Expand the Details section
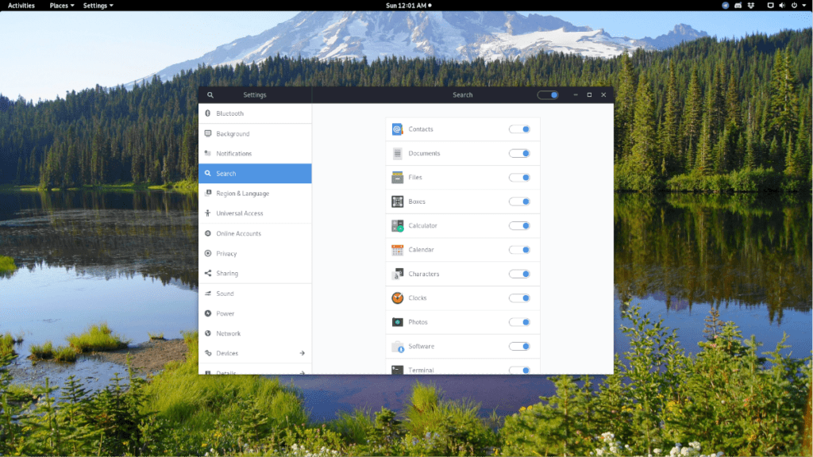This screenshot has width=813, height=457. [255, 371]
